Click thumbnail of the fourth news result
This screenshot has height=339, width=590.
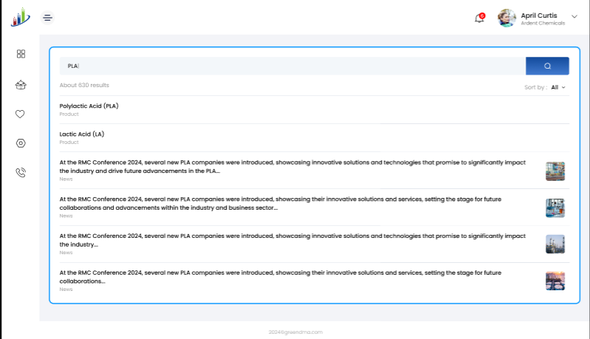pos(555,281)
